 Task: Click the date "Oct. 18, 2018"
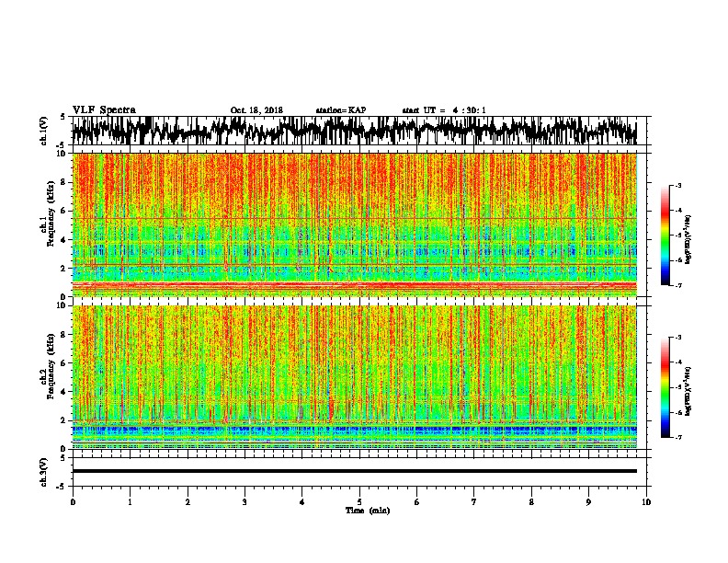[256, 110]
